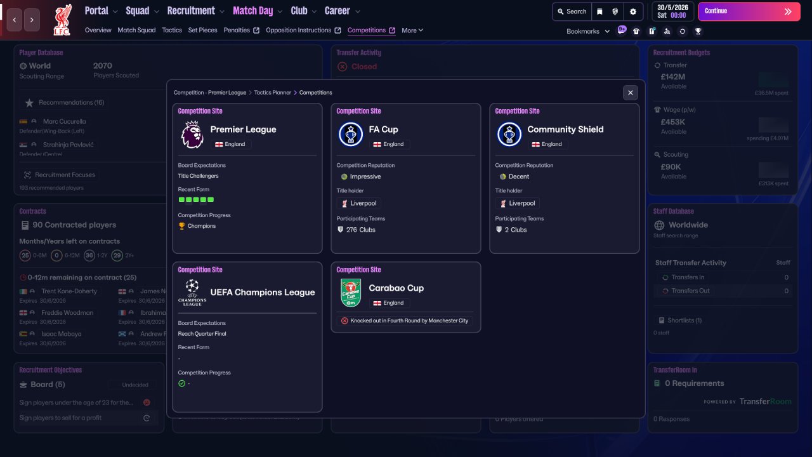Click the Reach Quarter Final board expectation
Viewport: 812px width, 457px height.
point(202,334)
